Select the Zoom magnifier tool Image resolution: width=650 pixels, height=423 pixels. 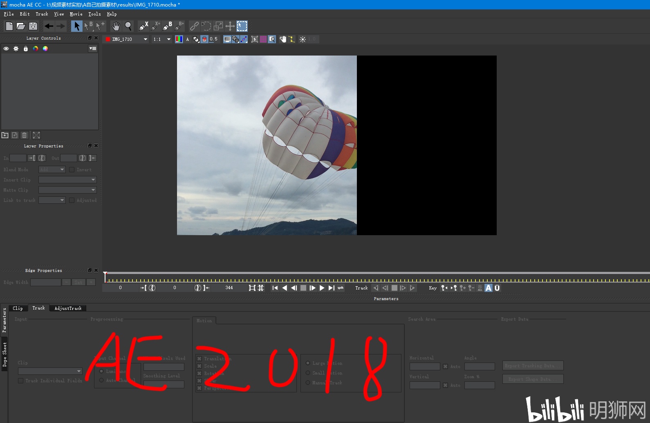point(128,26)
